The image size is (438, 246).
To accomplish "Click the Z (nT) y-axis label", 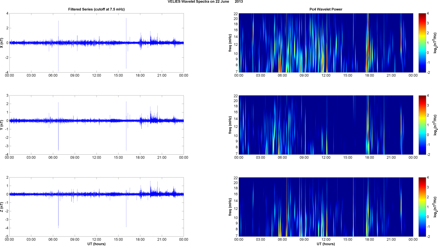I will pos(2,207).
